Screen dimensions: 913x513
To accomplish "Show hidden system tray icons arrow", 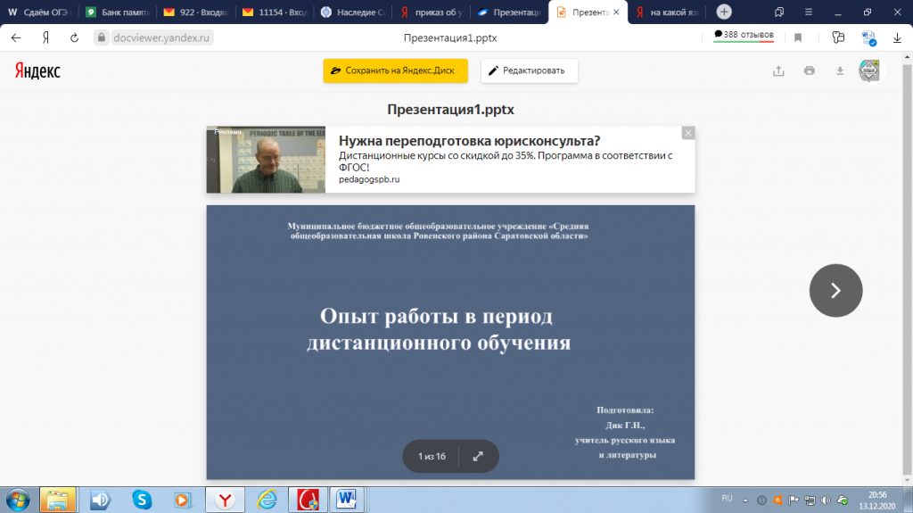I will pyautogui.click(x=745, y=501).
